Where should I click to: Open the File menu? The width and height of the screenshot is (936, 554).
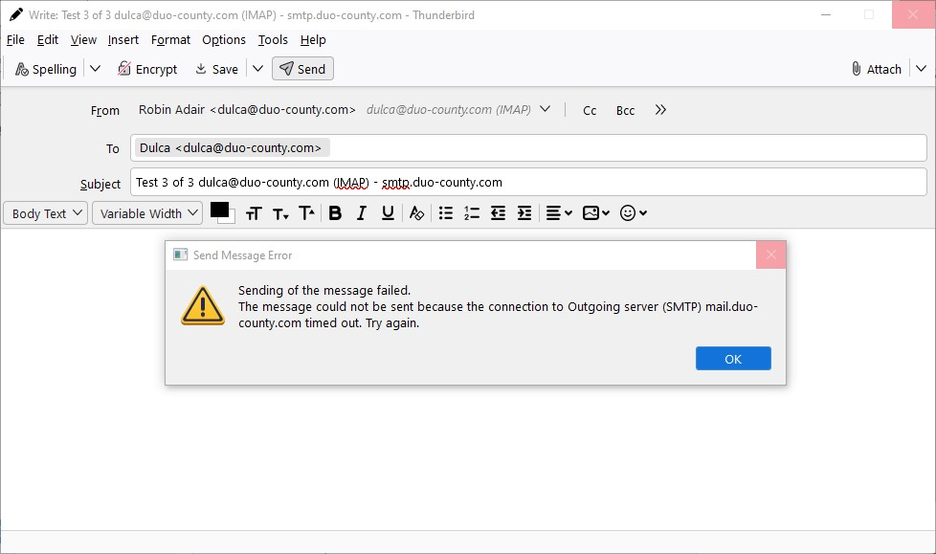15,40
